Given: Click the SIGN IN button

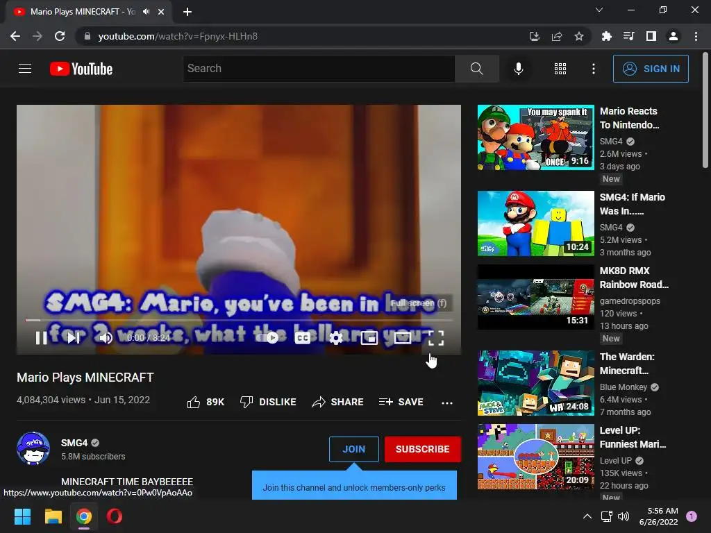Looking at the screenshot, I should pyautogui.click(x=651, y=69).
